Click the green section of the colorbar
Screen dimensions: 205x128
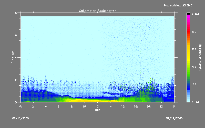188,72
